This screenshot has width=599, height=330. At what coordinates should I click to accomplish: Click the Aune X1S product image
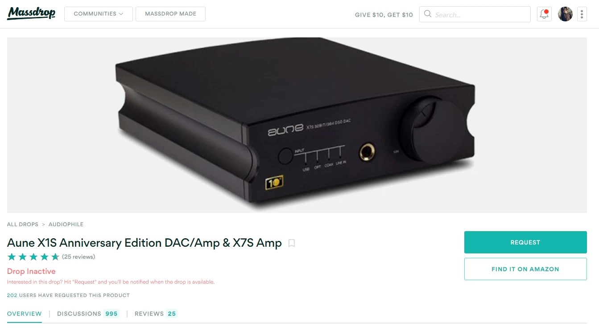[297, 125]
